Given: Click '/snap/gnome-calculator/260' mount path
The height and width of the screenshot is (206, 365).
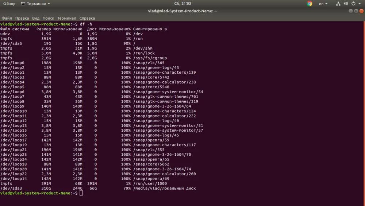Looking at the screenshot, I should (x=164, y=174).
